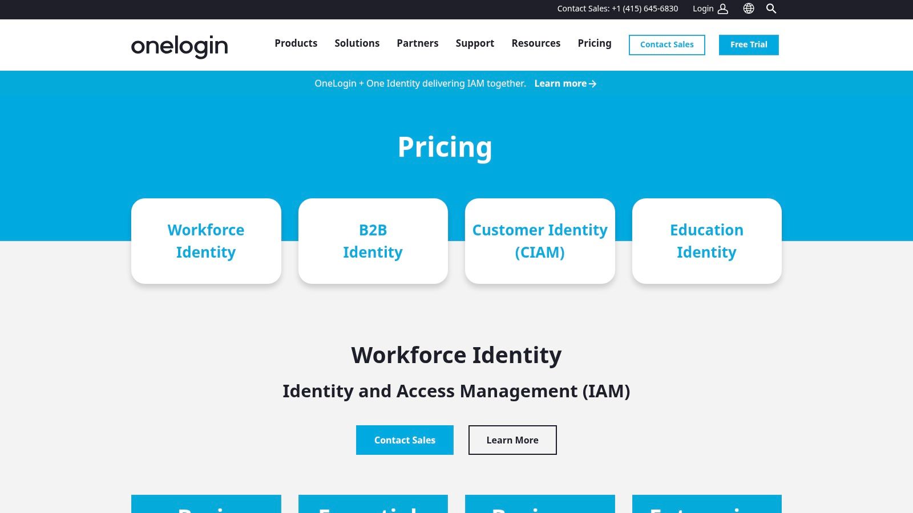Image resolution: width=913 pixels, height=513 pixels.
Task: Click Identity and Access Management (IAM) subheading
Action: click(x=457, y=392)
